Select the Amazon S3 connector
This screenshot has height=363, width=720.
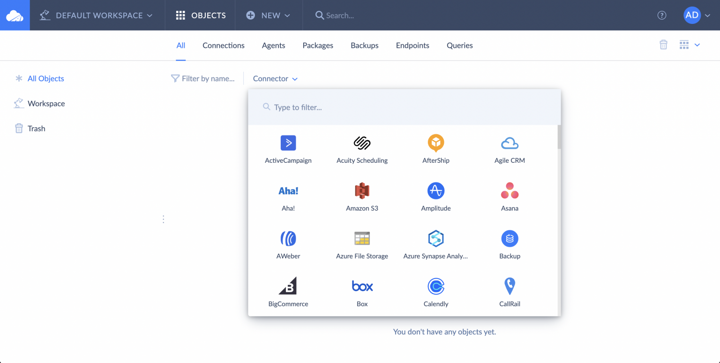pos(361,197)
